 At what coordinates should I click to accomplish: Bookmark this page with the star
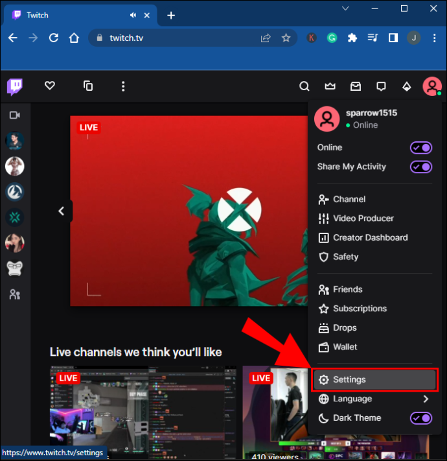[x=286, y=38]
